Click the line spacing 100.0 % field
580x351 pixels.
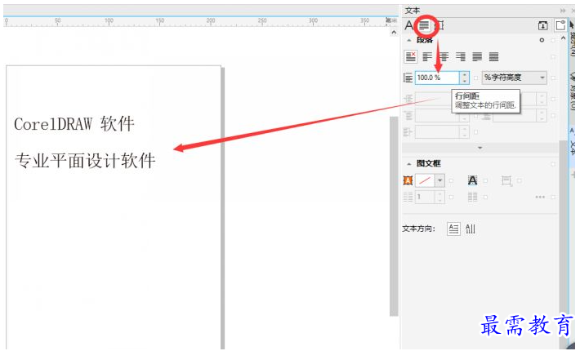[437, 78]
